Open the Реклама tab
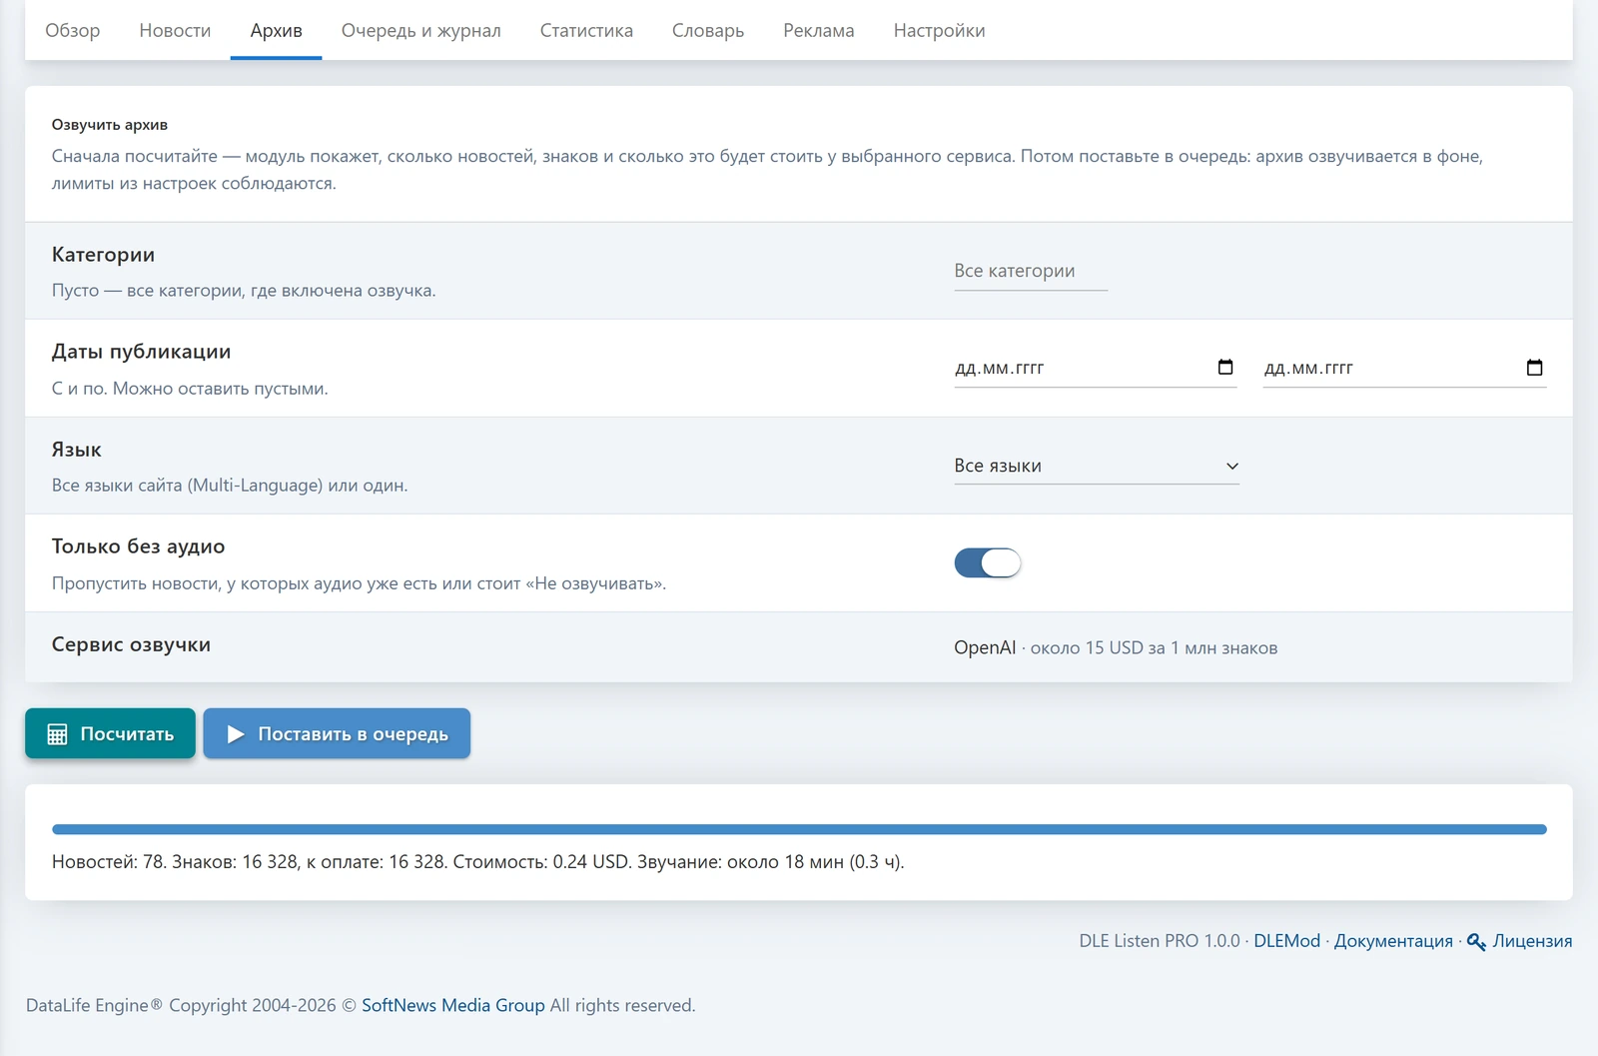The height and width of the screenshot is (1056, 1598). (x=819, y=30)
